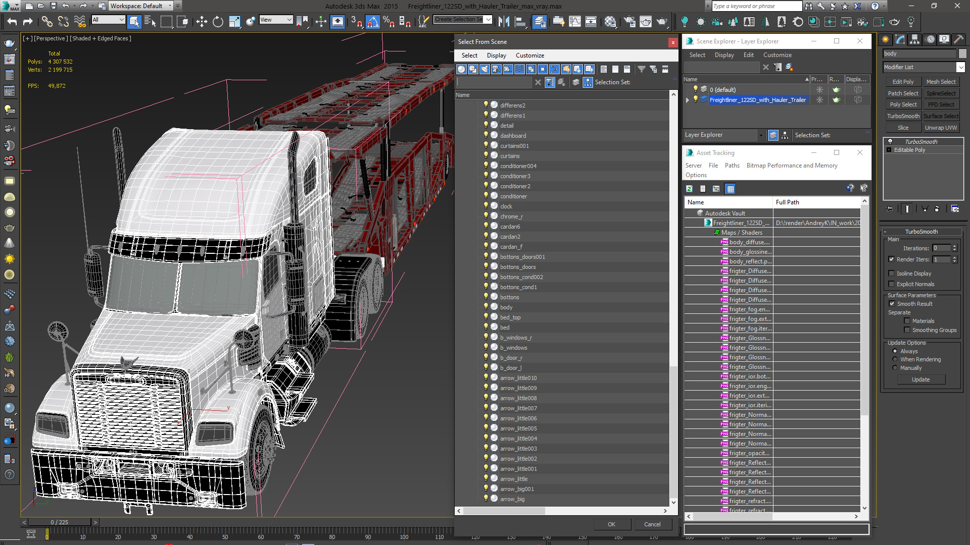Open Paths menu in Asset Tracking
The width and height of the screenshot is (970, 545).
732,166
